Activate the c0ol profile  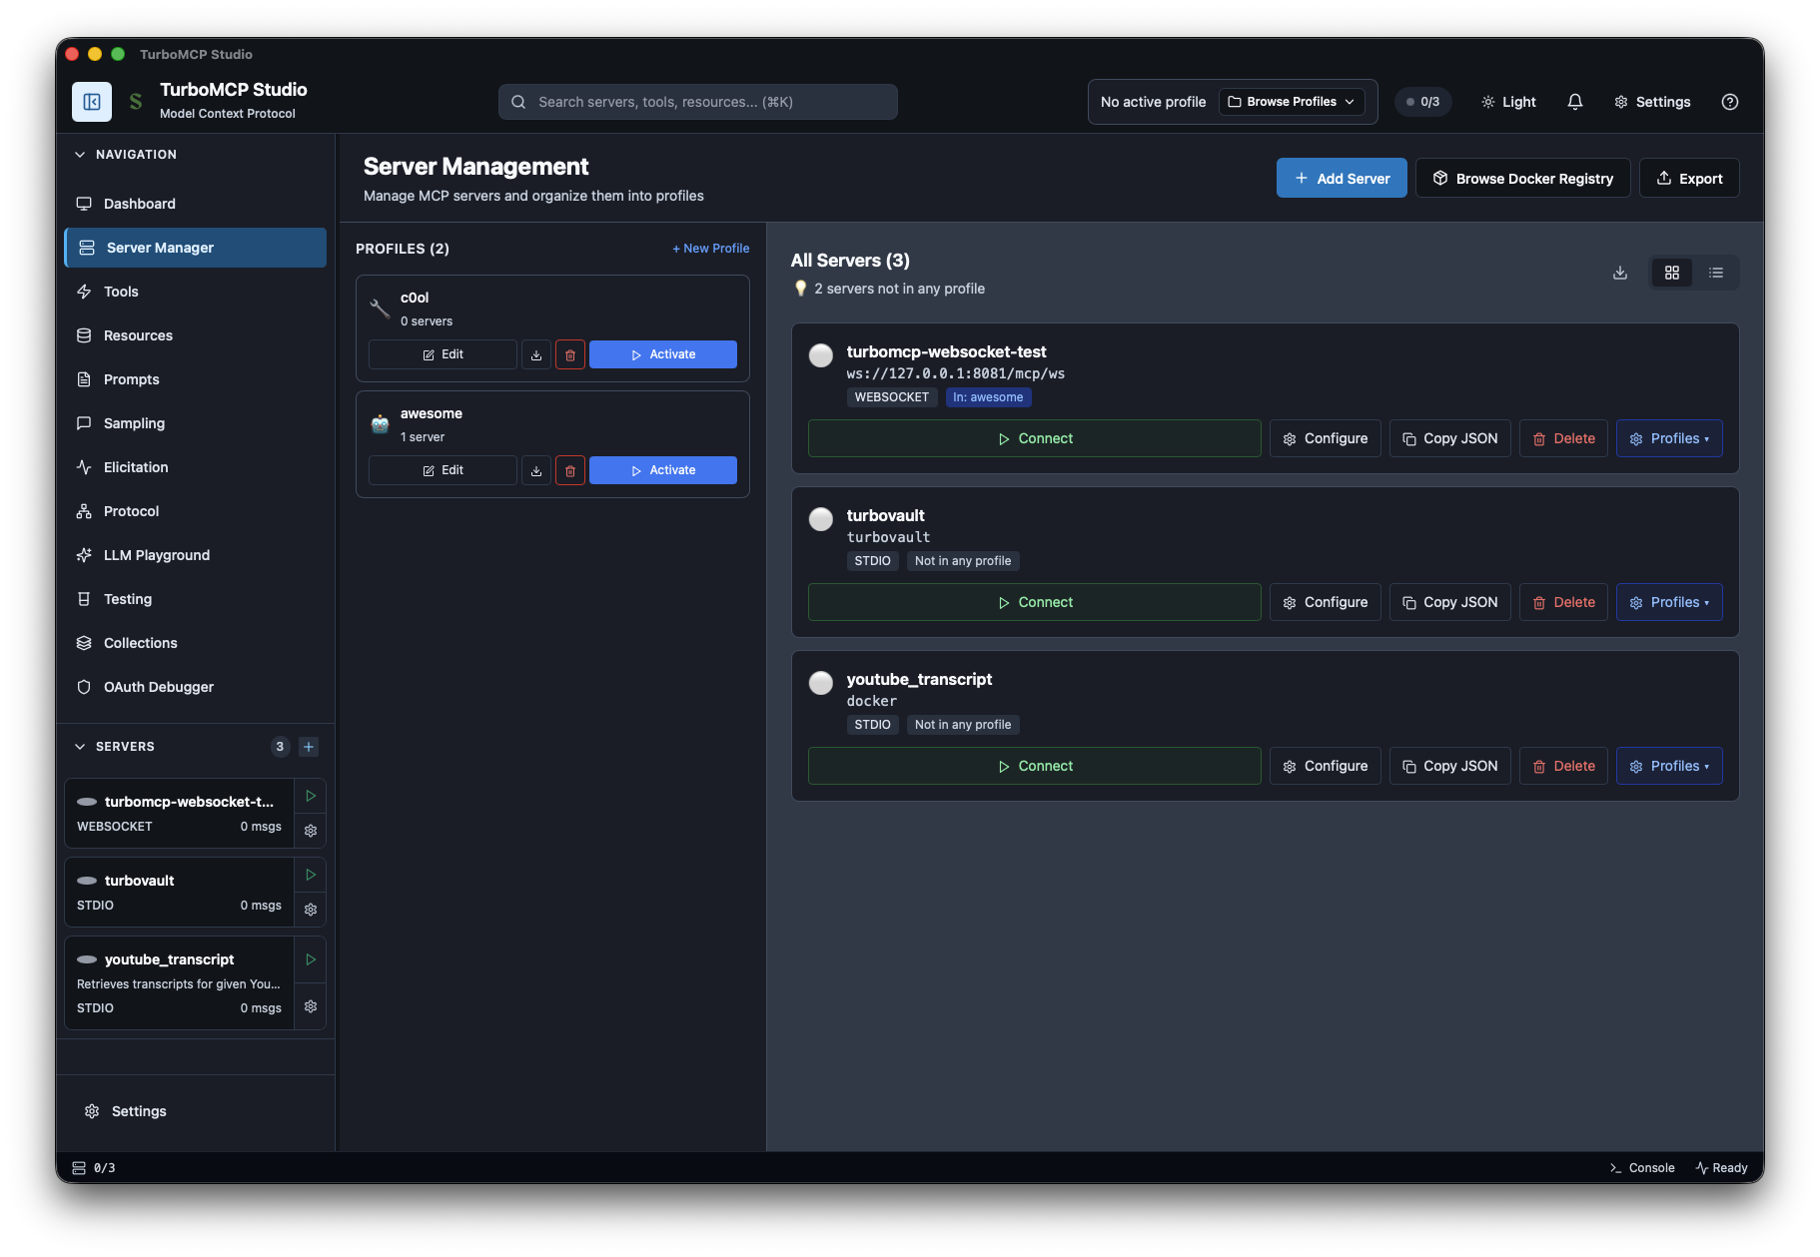[663, 354]
